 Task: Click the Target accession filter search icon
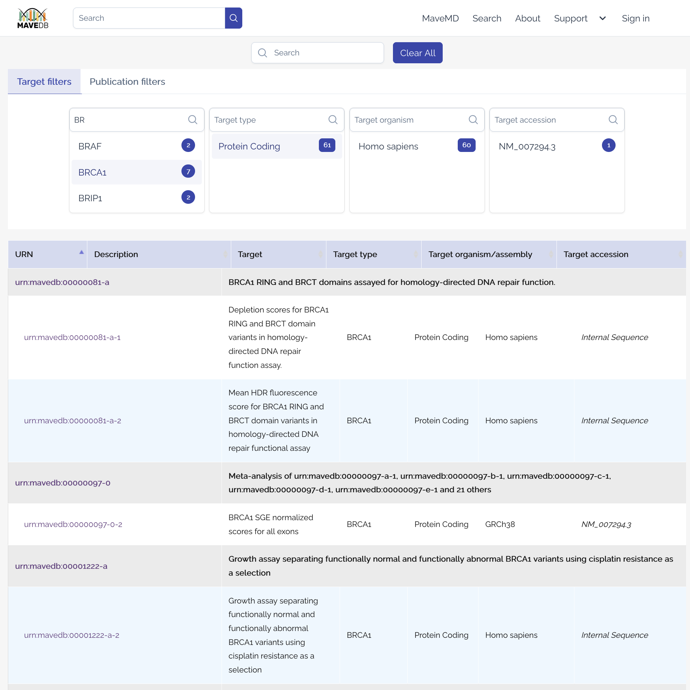tap(613, 120)
